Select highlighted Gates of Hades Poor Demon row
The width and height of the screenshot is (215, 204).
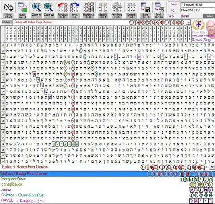click(107, 174)
